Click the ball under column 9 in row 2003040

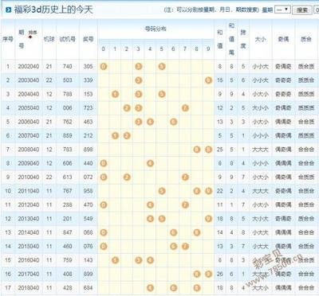coord(208,80)
